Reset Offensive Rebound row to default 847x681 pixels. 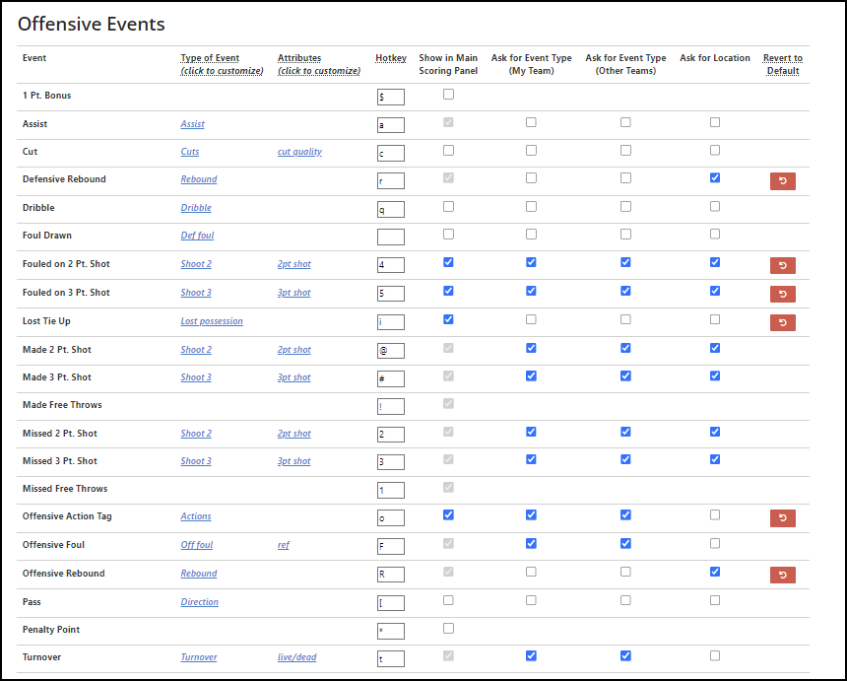pos(782,575)
